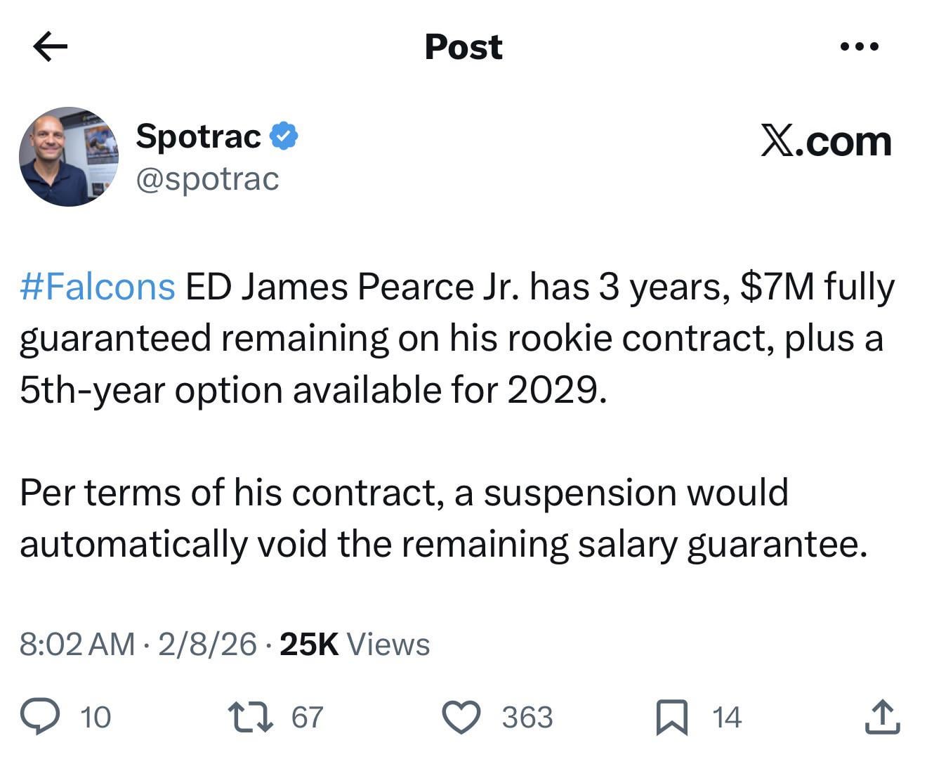Screen dimensions: 927x776
Task: Open the Spotrac display name
Action: [x=199, y=136]
